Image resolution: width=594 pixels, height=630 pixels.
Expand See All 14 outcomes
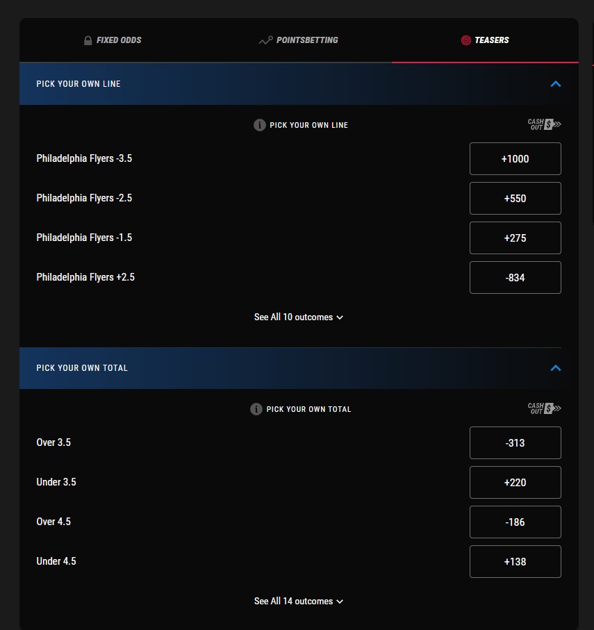click(299, 601)
